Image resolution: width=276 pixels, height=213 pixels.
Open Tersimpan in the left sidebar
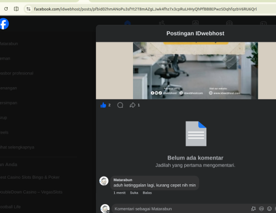(x=8, y=103)
